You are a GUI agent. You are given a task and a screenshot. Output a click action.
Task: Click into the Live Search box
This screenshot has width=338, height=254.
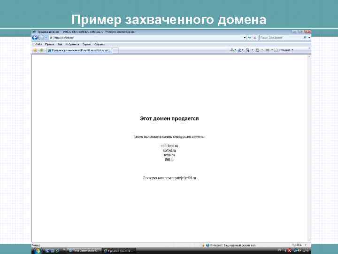(x=281, y=38)
